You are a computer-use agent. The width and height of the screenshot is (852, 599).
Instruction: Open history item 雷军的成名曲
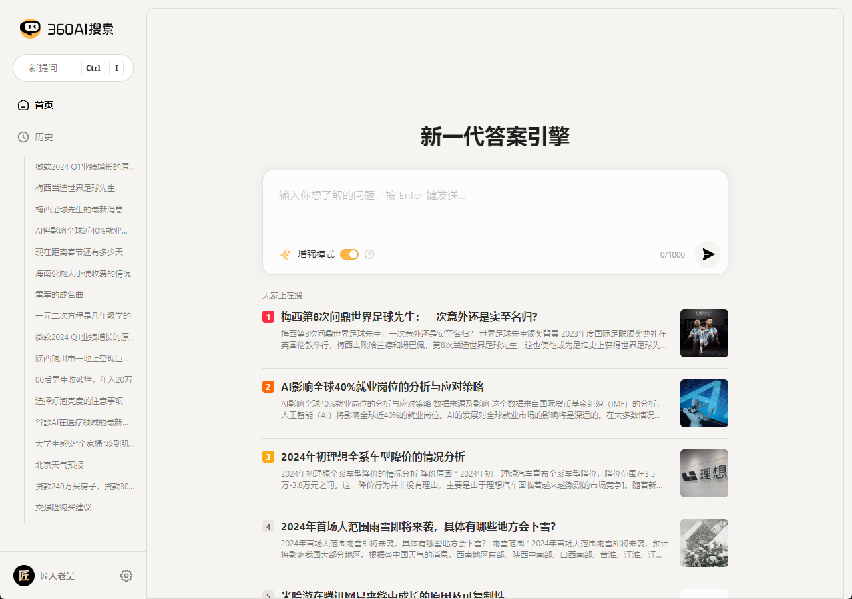tap(59, 294)
